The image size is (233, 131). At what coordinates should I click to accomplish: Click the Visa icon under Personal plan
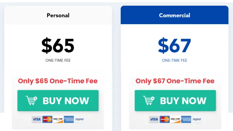coord(37,119)
